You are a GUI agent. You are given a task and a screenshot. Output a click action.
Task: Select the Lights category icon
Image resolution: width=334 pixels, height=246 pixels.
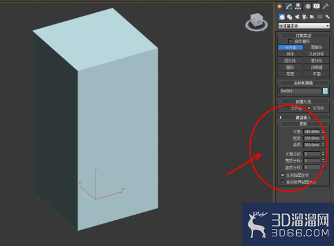point(297,17)
